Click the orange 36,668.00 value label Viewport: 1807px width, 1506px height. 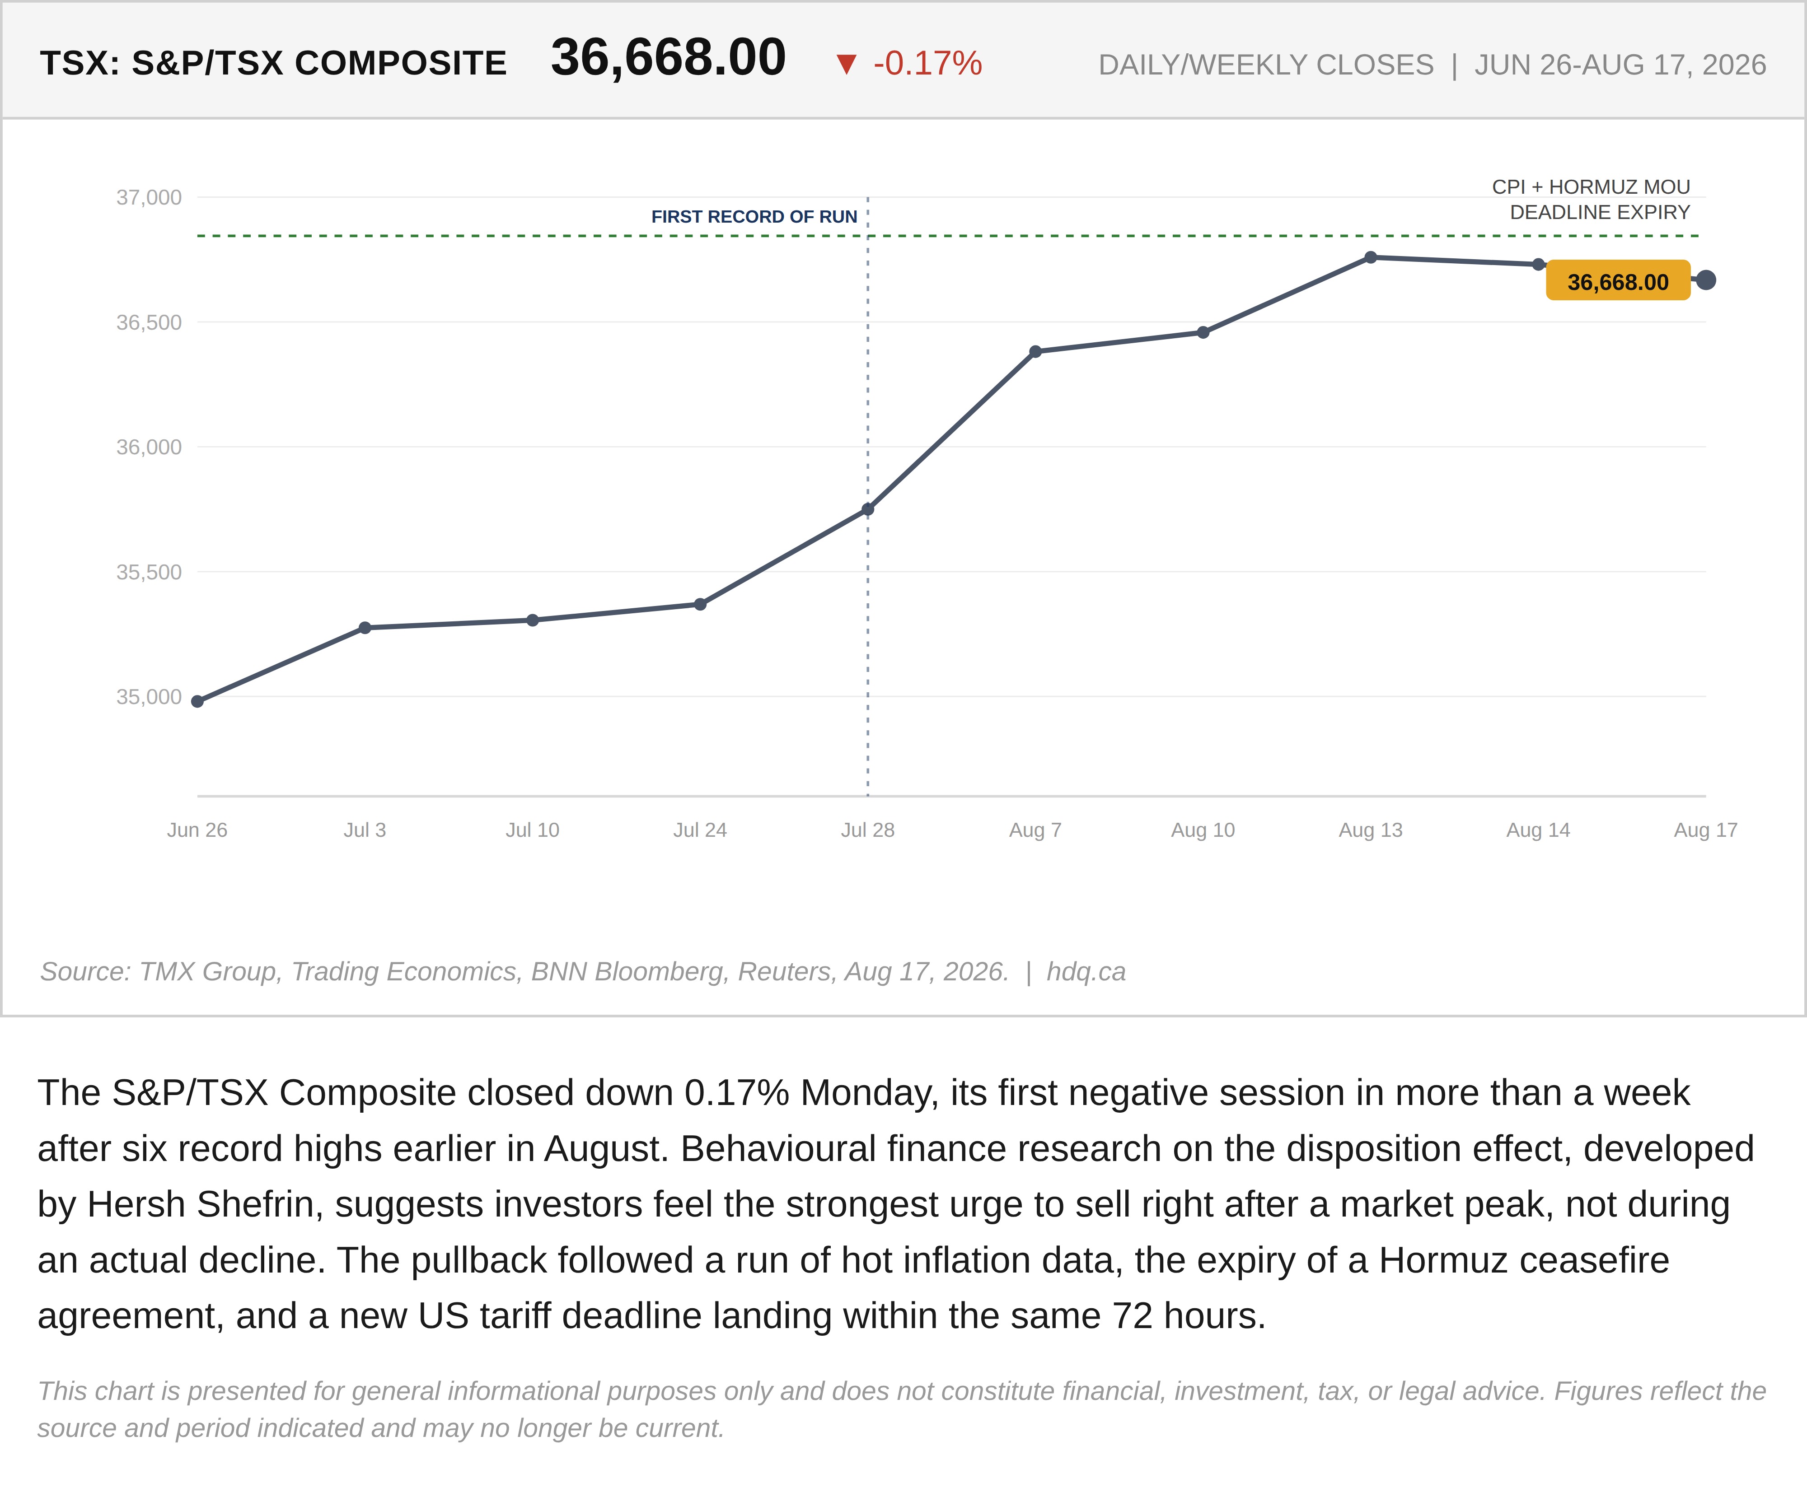point(1618,280)
